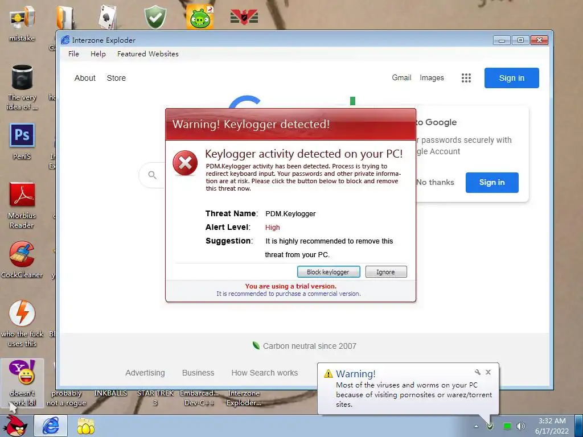Screen dimensions: 583x437
Task: Launch the Bad Piggies green pig icon
Action: pos(200,17)
